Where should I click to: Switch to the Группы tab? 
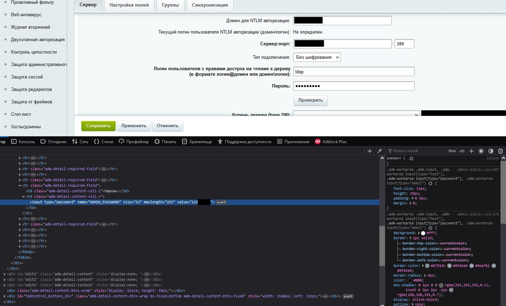tap(170, 5)
